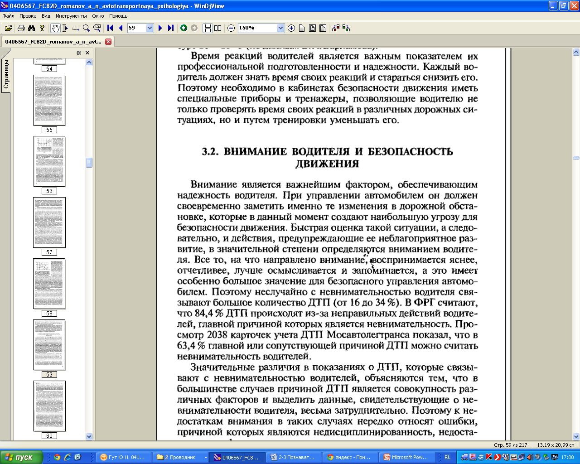Click the 13,19 x 20,99 см status text
580x464 pixels.
point(556,445)
